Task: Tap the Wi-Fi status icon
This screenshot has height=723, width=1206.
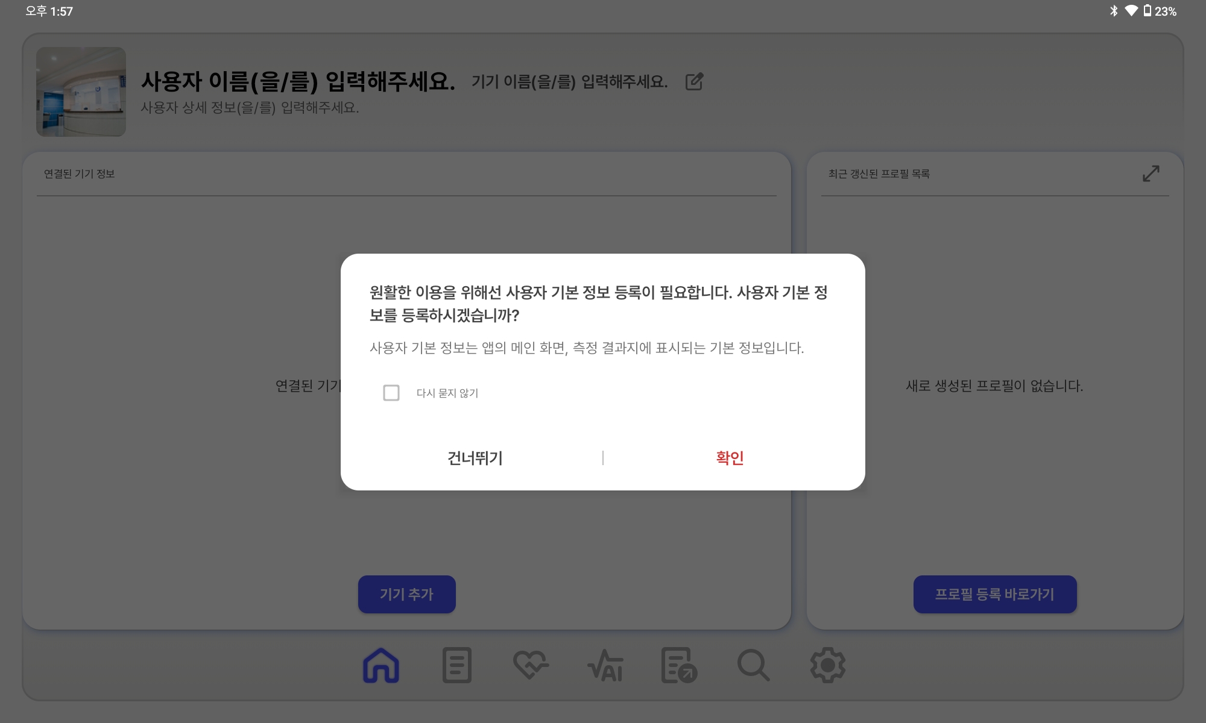Action: tap(1131, 11)
